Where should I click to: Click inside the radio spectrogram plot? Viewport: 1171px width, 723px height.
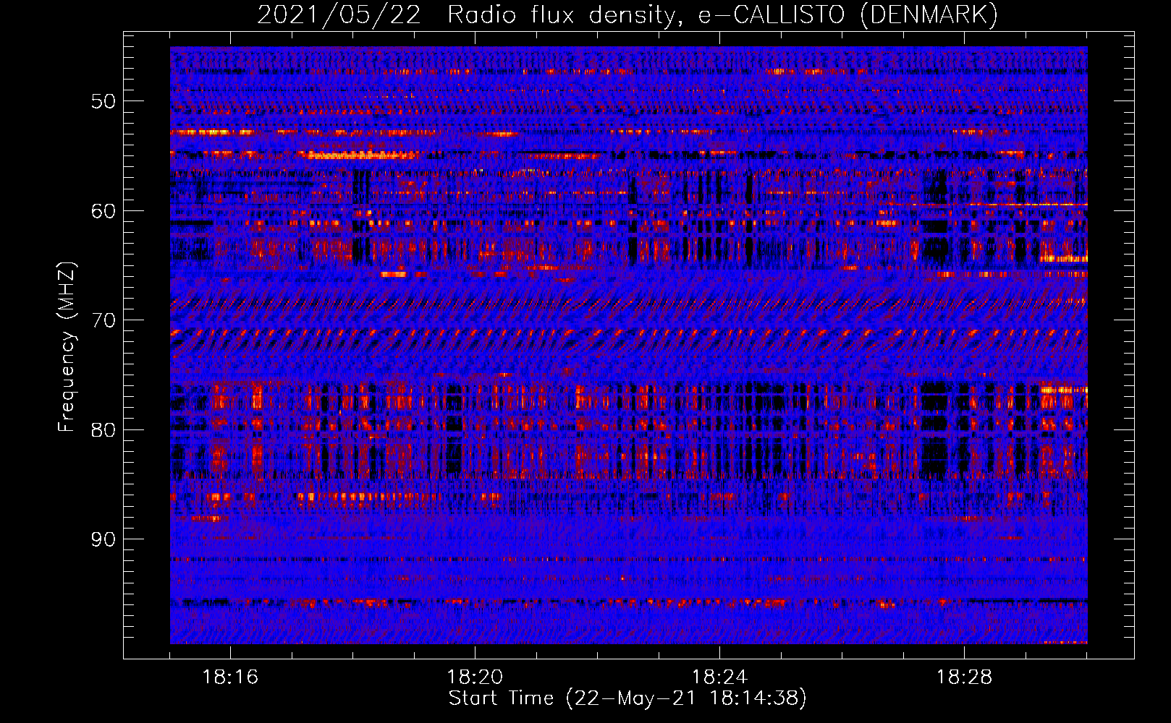pos(628,345)
